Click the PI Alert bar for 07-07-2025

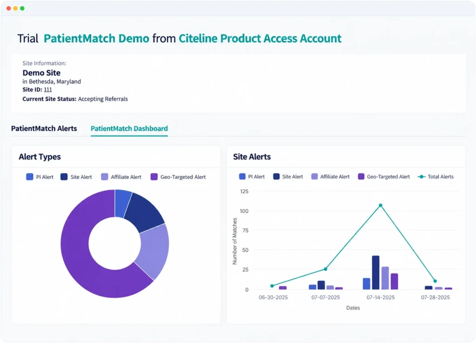(312, 287)
